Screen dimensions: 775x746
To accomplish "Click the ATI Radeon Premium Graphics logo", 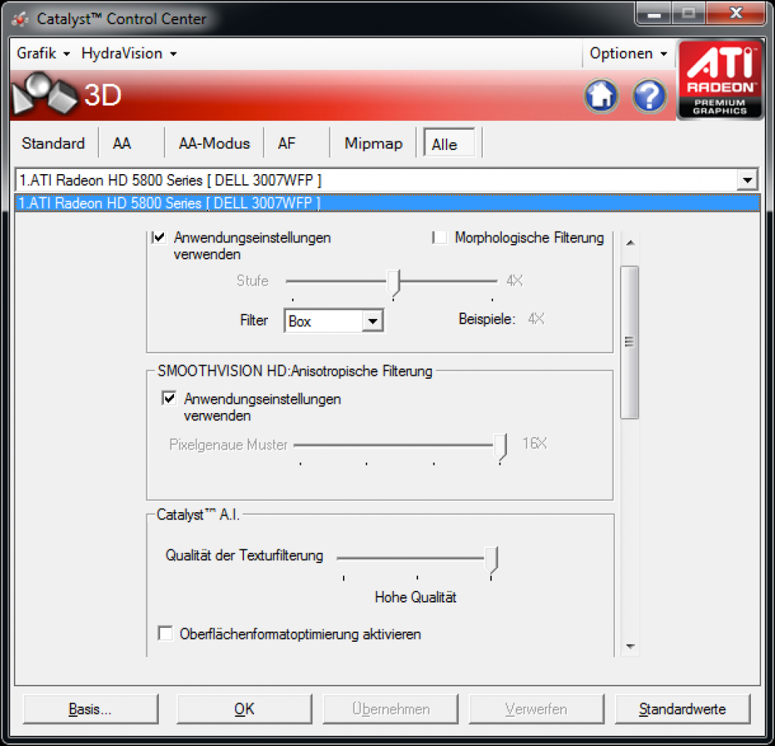I will point(720,79).
